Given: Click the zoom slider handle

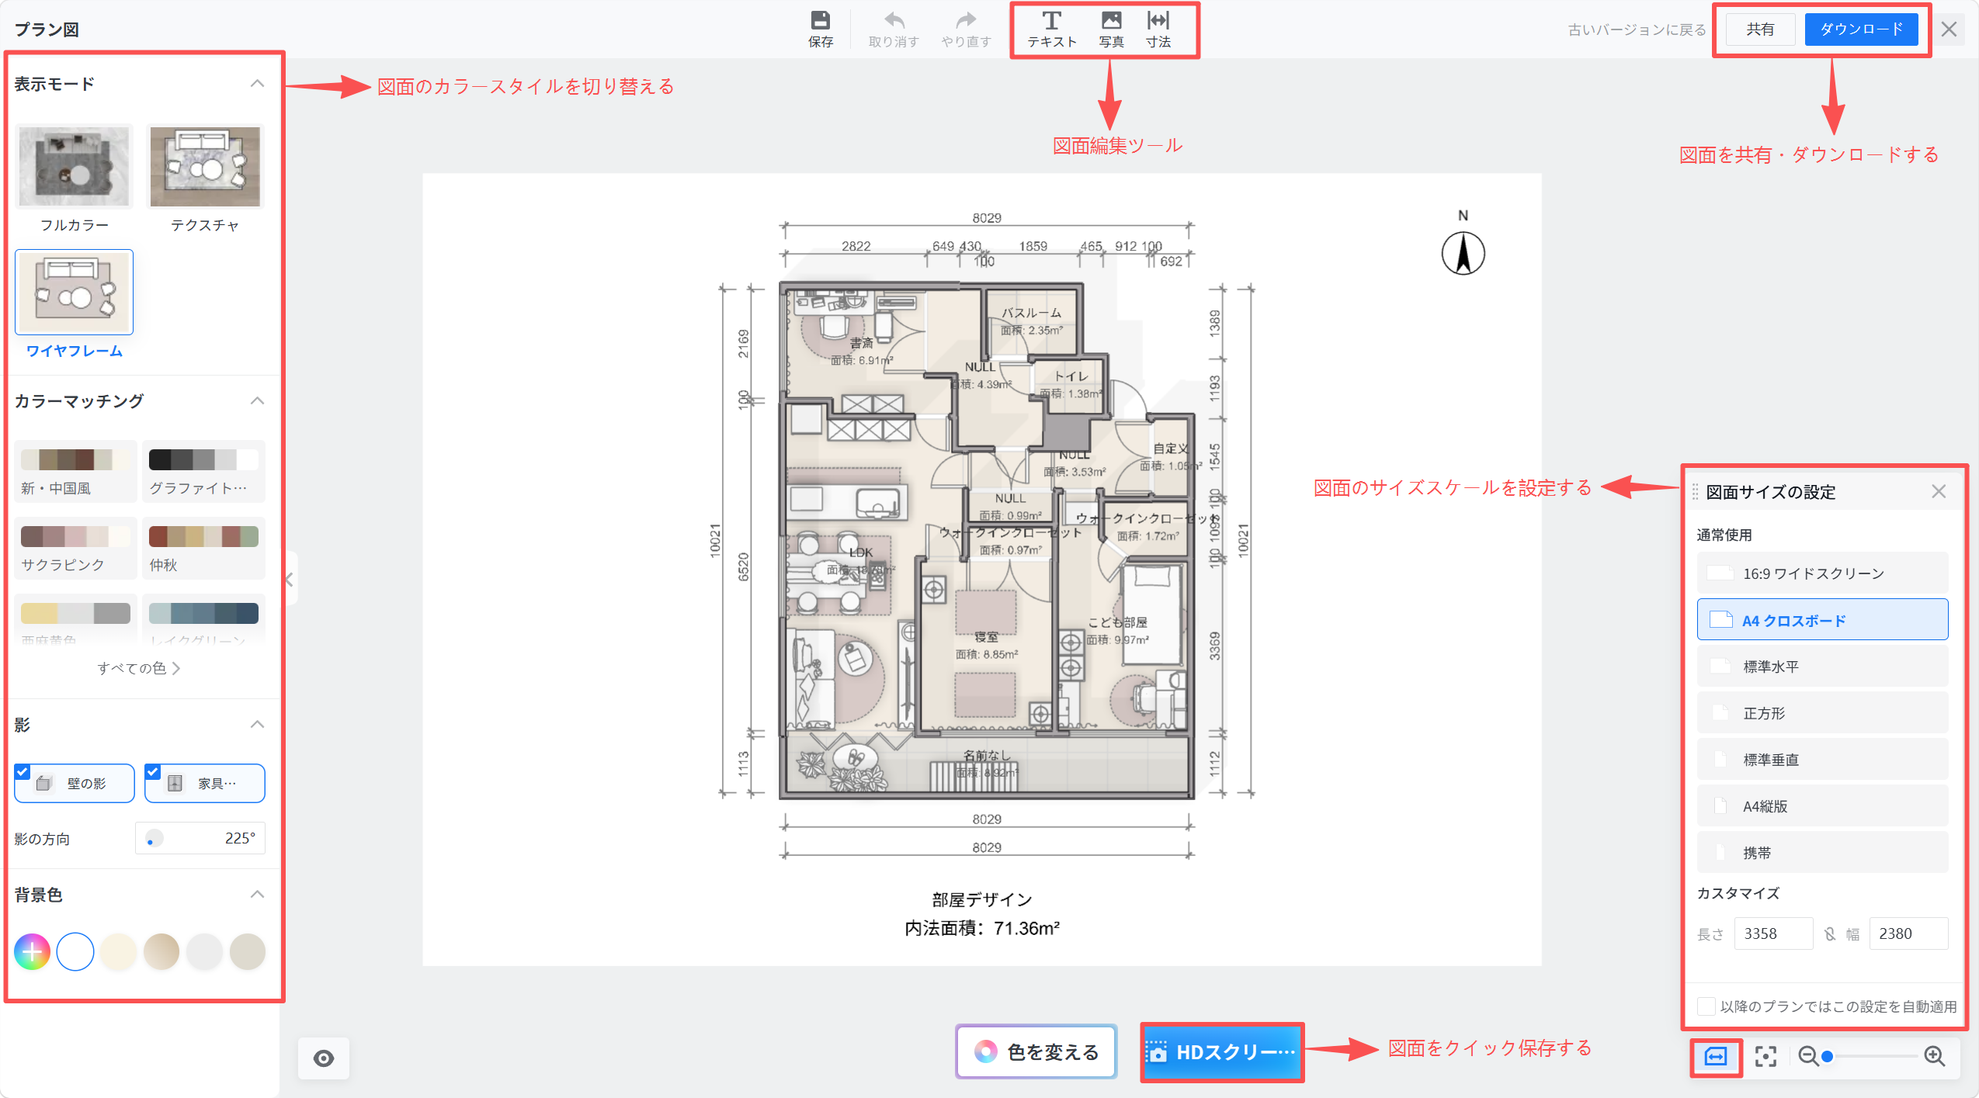Looking at the screenshot, I should point(1827,1056).
